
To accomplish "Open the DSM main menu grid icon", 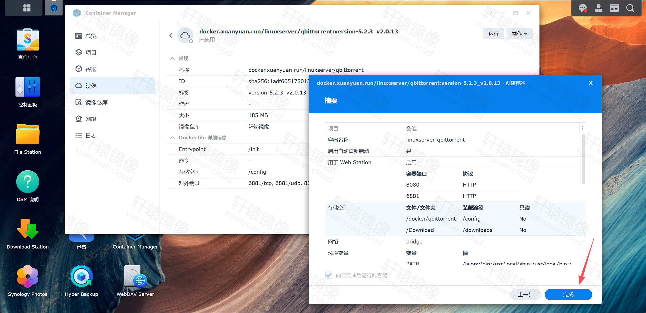I will pos(27,8).
